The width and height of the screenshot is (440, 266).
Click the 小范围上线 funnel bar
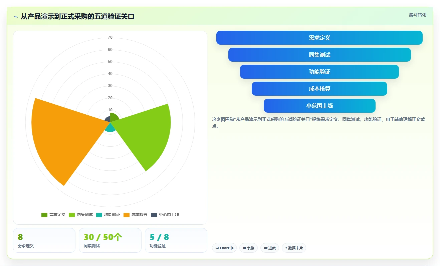tap(319, 106)
